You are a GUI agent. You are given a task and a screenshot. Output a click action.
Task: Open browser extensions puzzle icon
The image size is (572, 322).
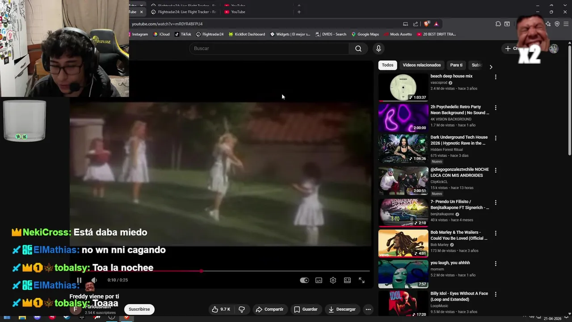coord(498,24)
